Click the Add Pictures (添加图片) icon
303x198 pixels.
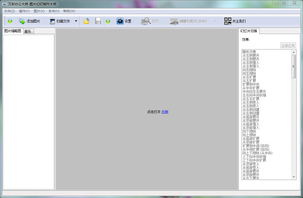pyautogui.click(x=22, y=21)
